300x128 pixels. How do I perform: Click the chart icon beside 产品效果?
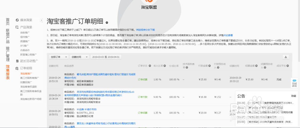pyautogui.click(x=17, y=27)
